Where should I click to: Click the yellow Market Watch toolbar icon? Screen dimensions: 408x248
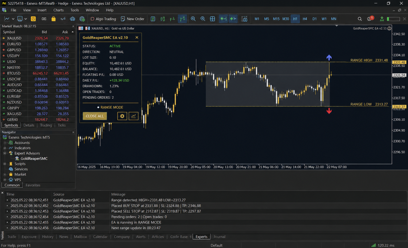point(33,19)
